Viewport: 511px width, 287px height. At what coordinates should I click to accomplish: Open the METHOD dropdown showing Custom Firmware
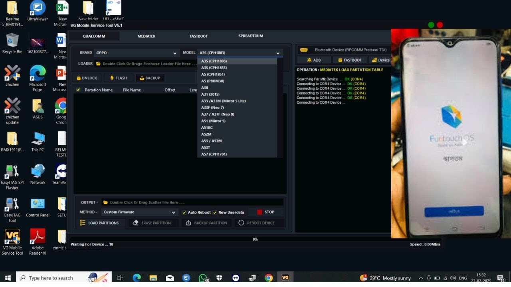click(x=139, y=212)
